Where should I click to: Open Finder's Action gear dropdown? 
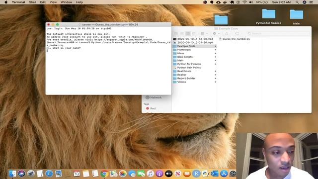point(216,33)
